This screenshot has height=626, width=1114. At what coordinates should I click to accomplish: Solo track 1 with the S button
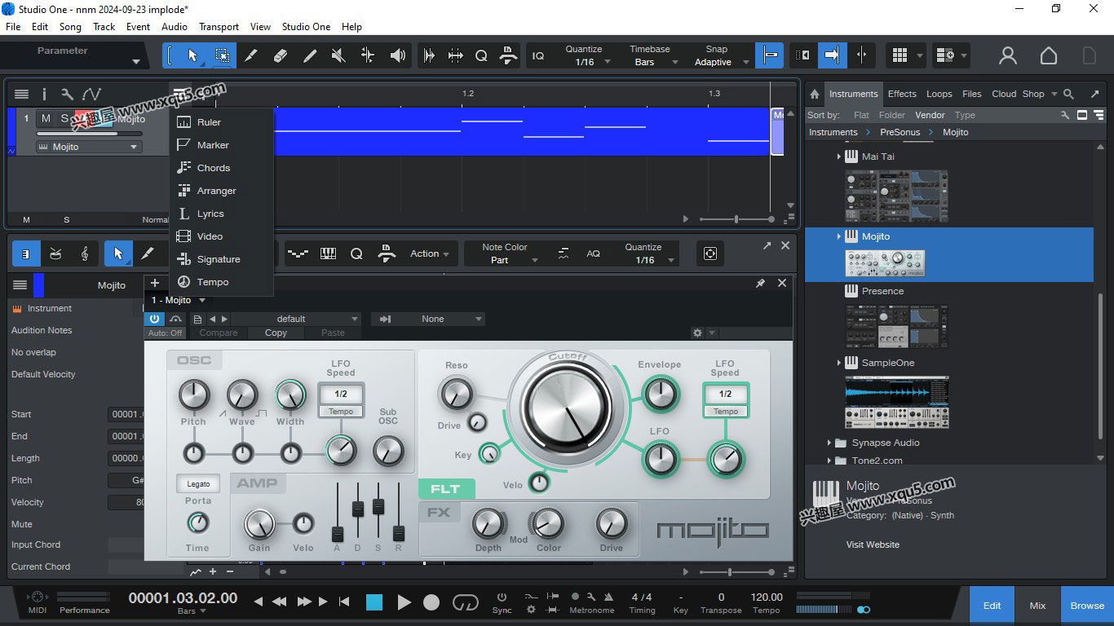pyautogui.click(x=65, y=119)
